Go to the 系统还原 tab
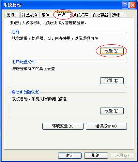The image size is (138, 162). point(81,15)
